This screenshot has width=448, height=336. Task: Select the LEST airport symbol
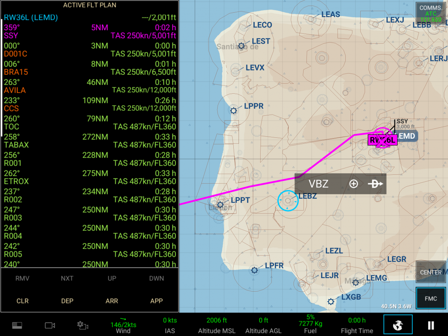tap(242, 46)
